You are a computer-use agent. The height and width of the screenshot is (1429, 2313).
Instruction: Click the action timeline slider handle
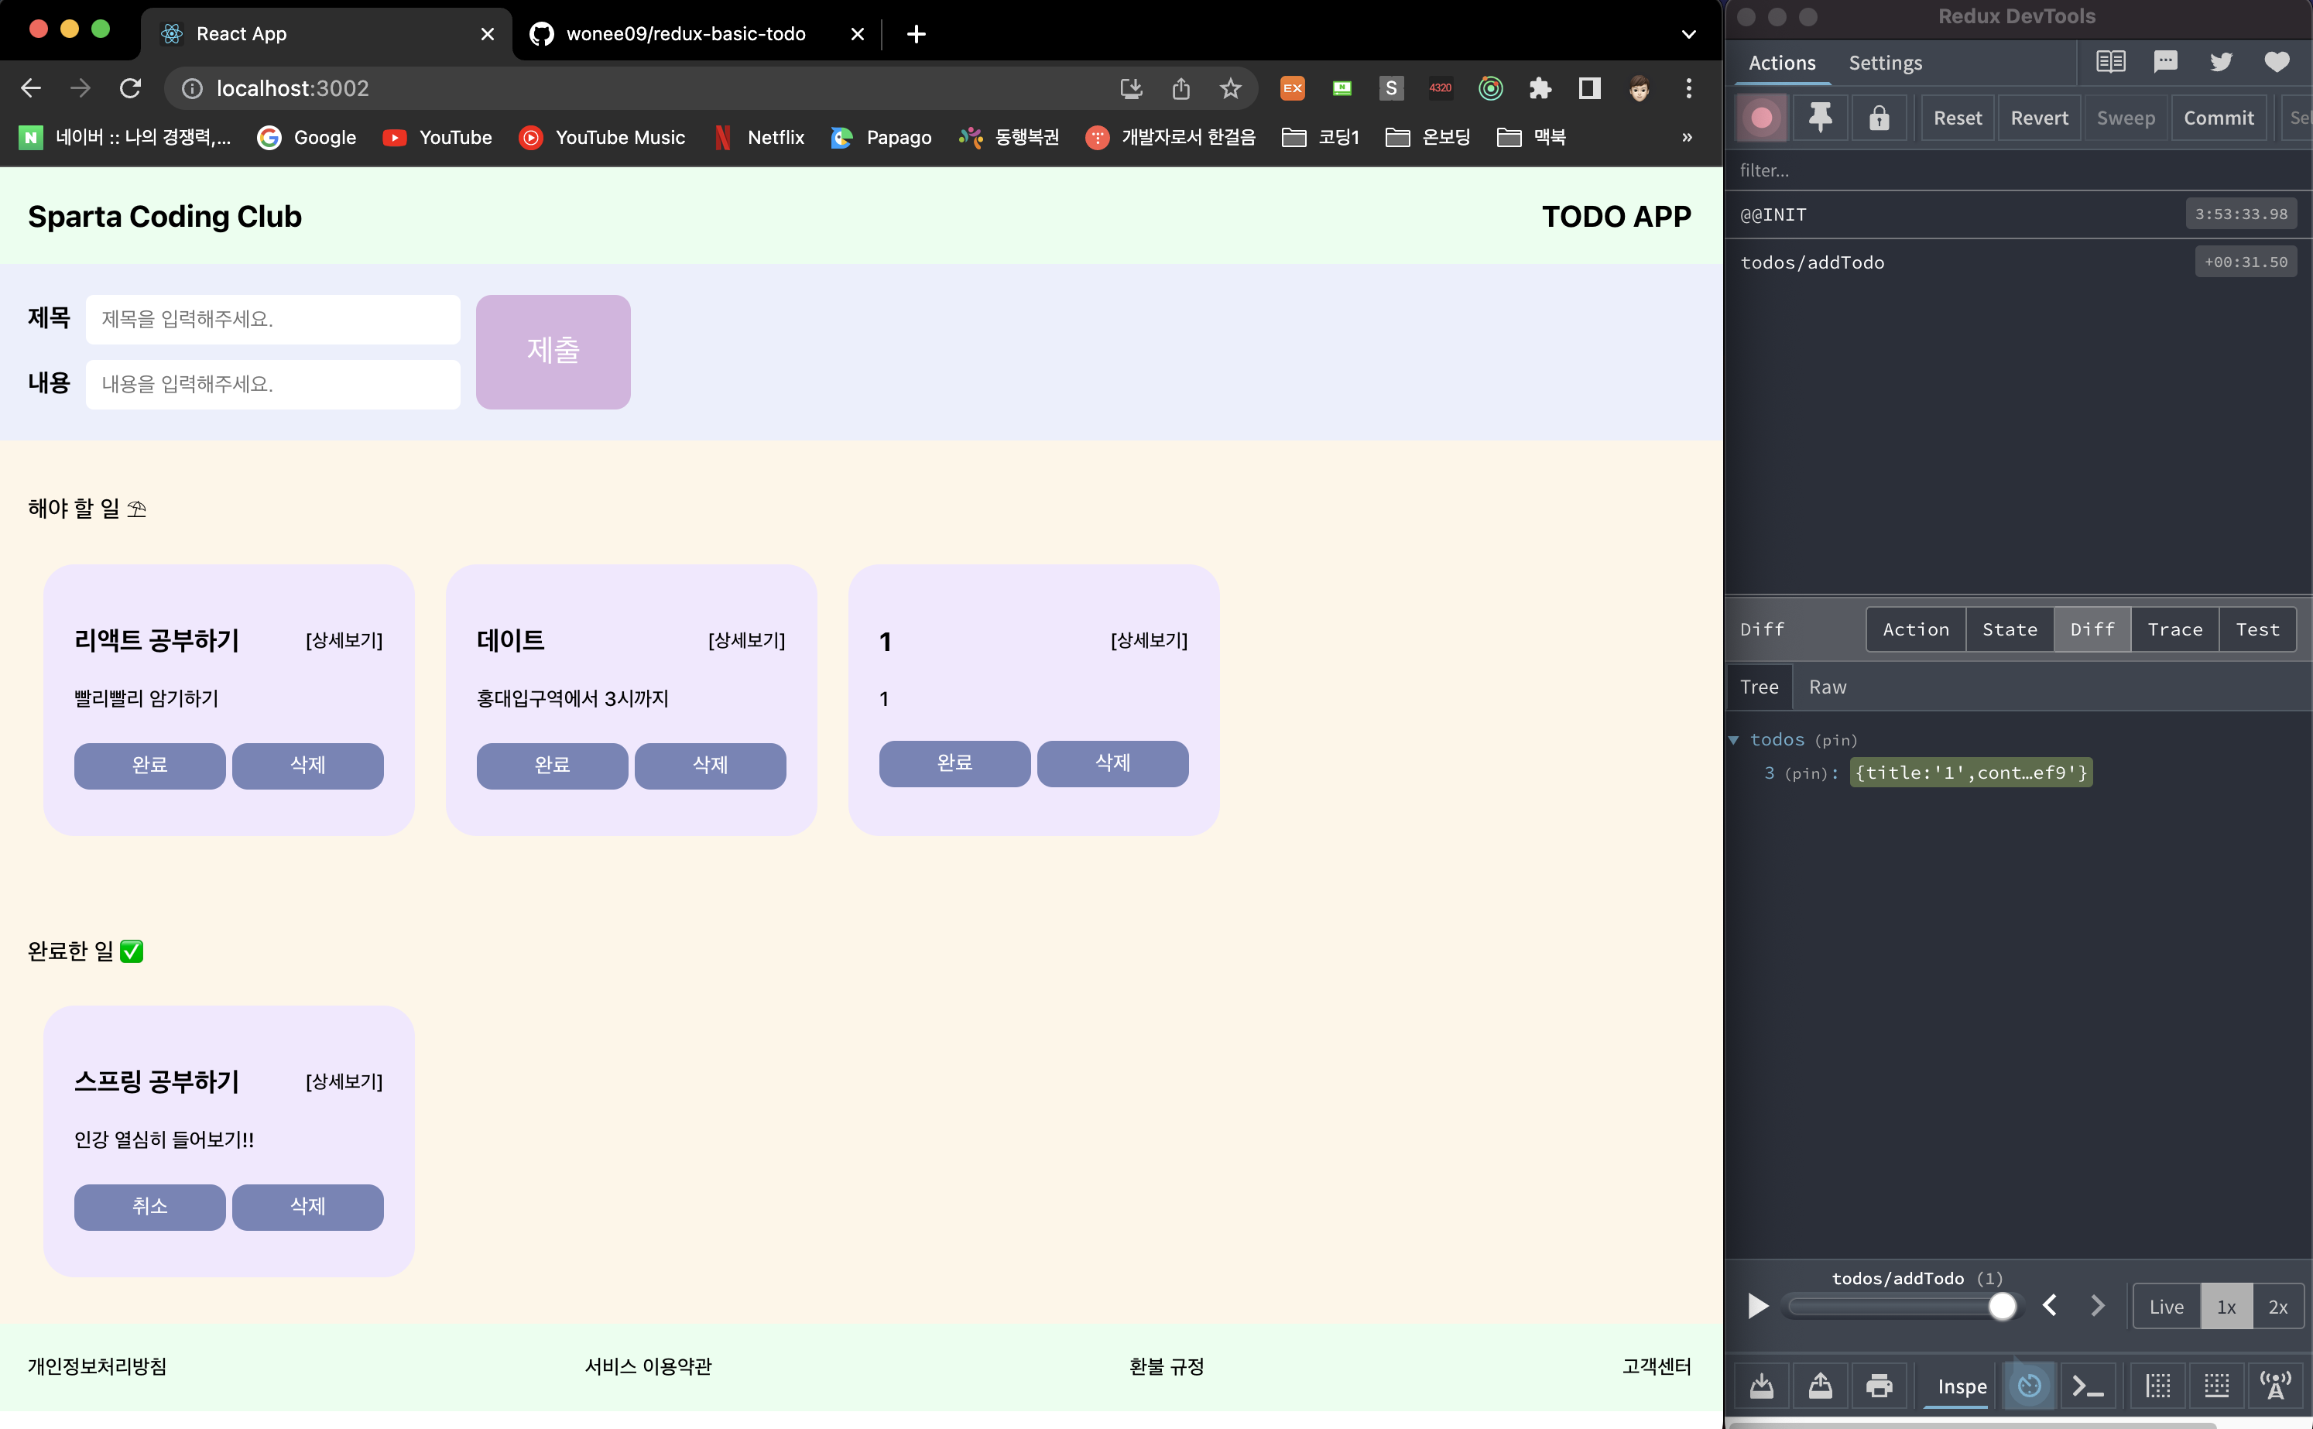coord(2001,1306)
